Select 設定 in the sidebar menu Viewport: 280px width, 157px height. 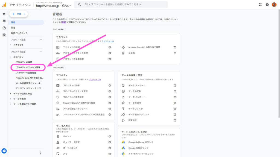[13, 28]
